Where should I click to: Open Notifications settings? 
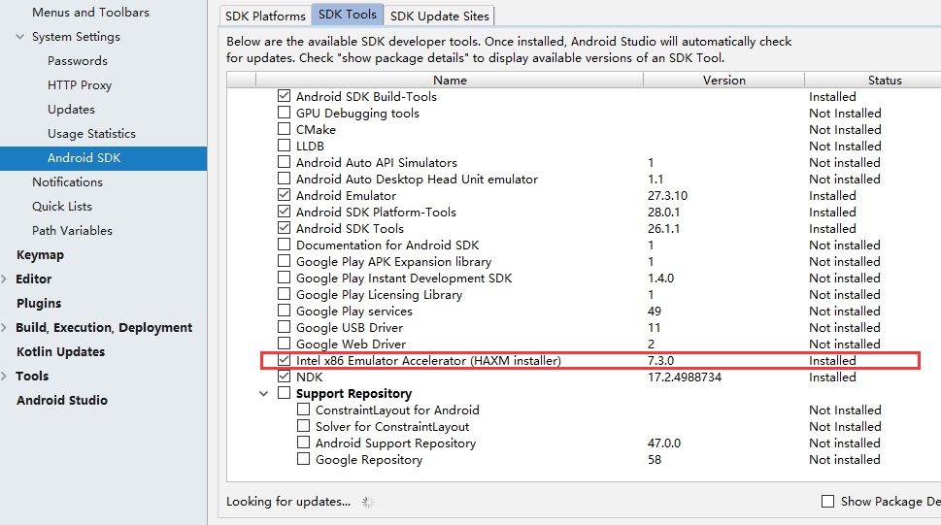[x=67, y=181]
